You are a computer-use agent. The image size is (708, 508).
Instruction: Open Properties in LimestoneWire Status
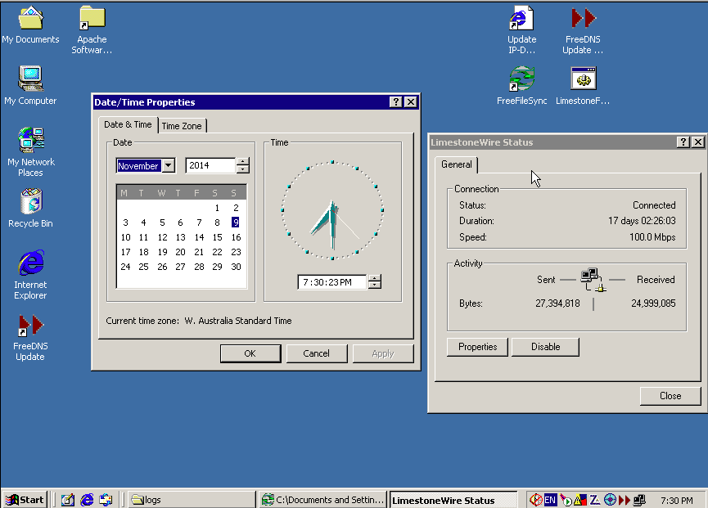click(477, 347)
